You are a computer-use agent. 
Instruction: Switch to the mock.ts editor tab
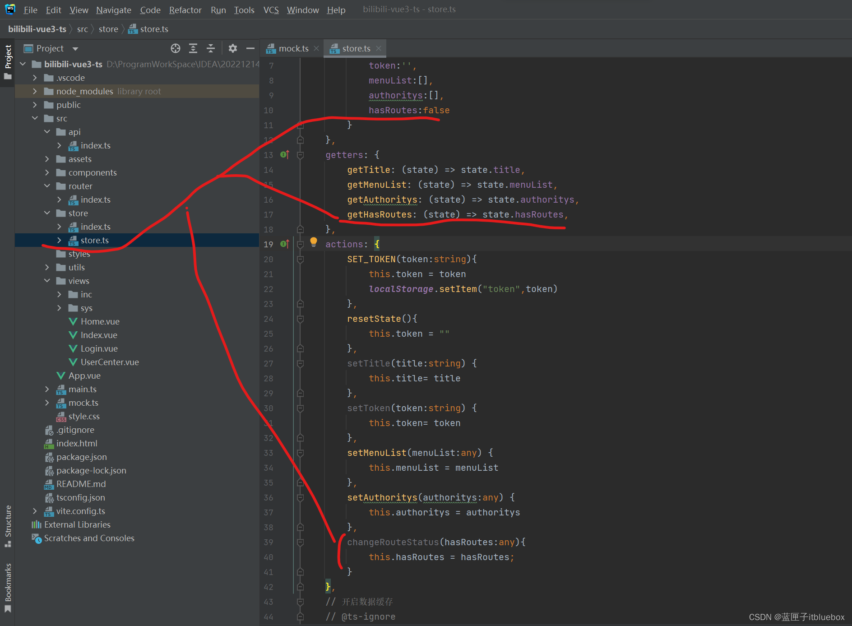pos(293,48)
